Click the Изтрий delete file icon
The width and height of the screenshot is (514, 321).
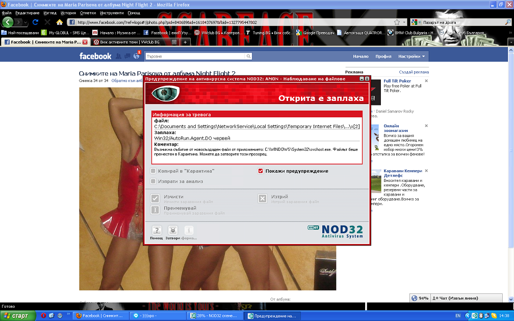263,199
